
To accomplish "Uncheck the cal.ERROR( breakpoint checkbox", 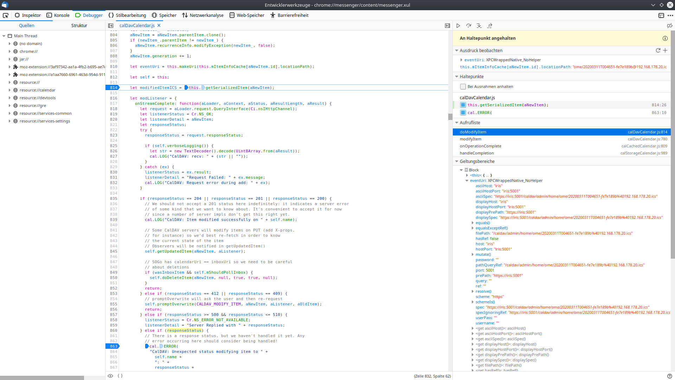I will click(463, 113).
